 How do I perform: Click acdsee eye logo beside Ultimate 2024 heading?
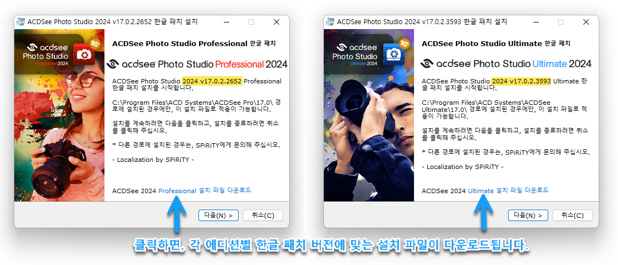pos(427,63)
